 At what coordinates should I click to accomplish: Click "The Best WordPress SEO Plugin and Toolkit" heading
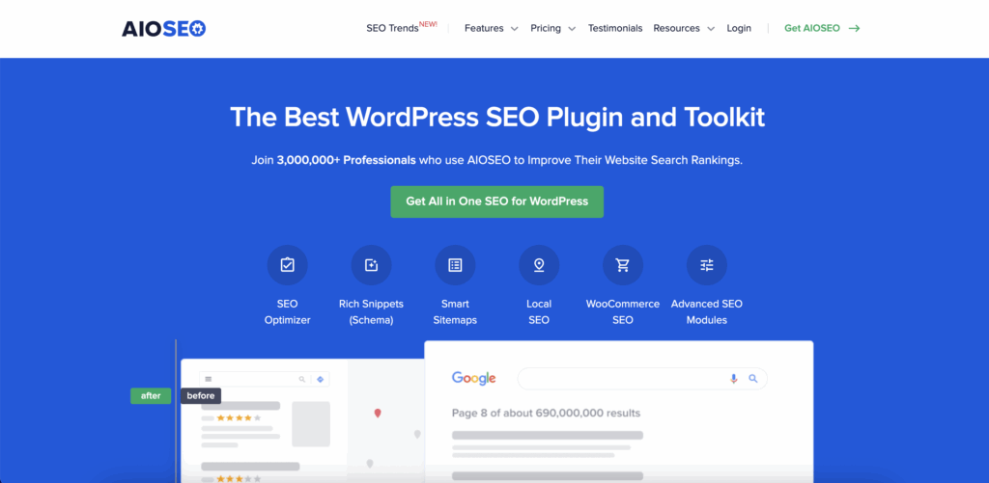pos(497,118)
